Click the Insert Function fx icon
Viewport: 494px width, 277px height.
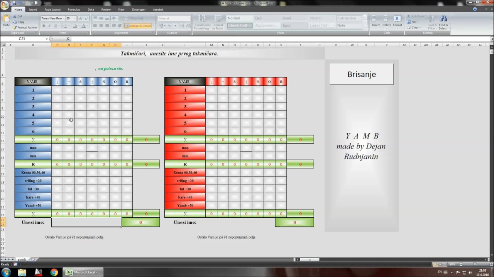pos(68,39)
